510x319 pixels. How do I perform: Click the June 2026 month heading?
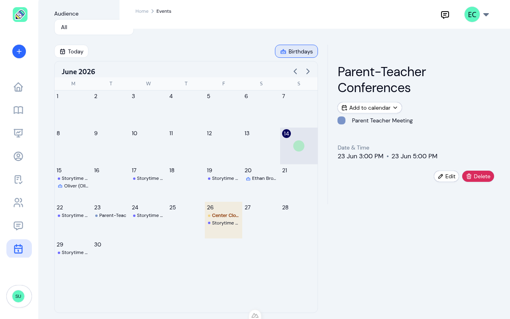tap(78, 72)
